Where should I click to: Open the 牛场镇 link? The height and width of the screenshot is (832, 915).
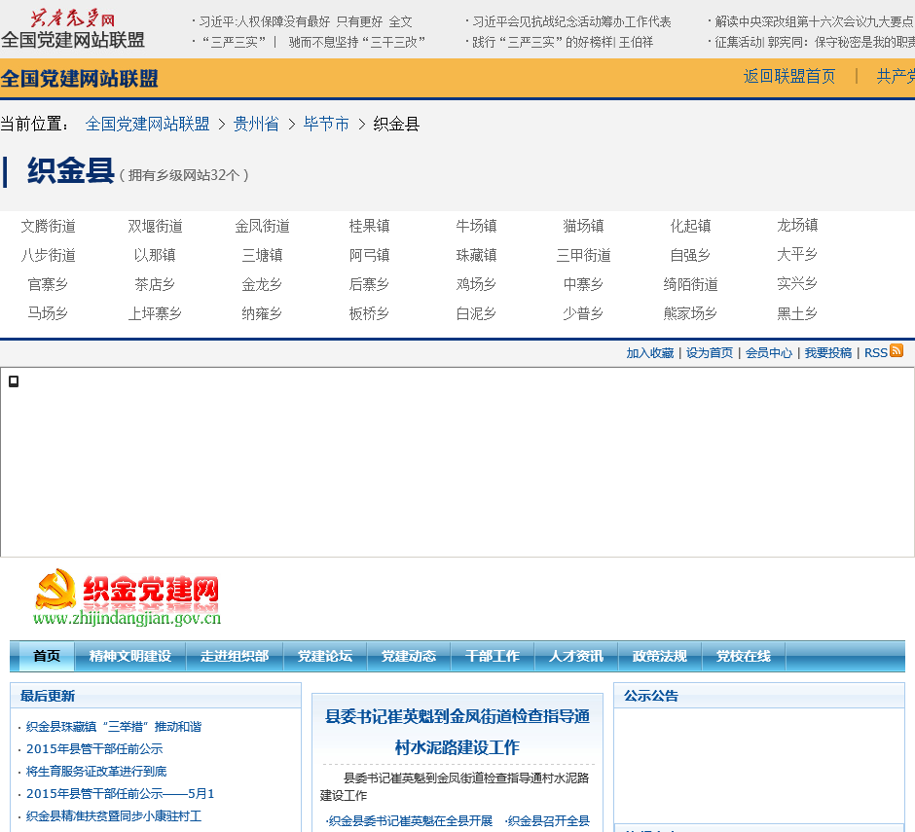[476, 226]
